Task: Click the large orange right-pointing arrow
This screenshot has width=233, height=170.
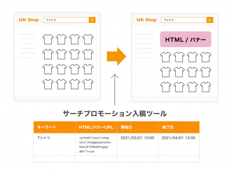Action: point(116,57)
